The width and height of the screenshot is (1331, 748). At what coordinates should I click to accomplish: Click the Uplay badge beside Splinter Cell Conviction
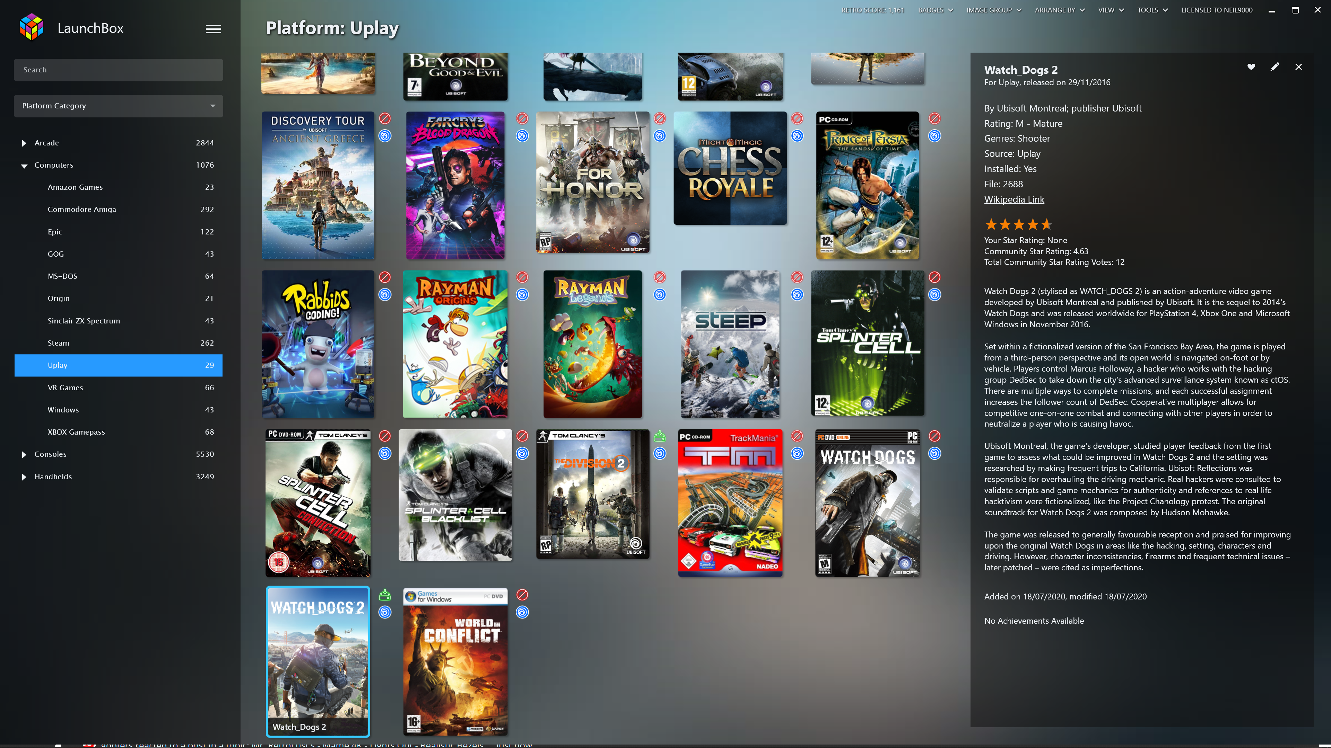coord(385,453)
